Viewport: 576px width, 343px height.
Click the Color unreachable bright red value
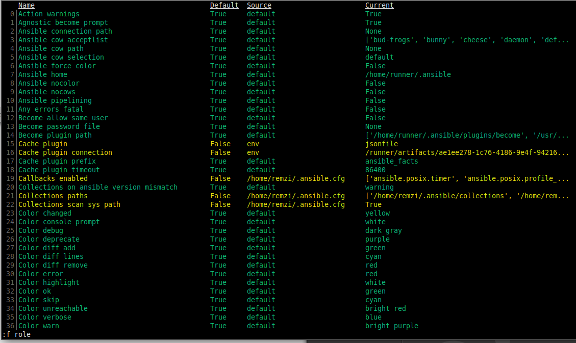pos(385,308)
